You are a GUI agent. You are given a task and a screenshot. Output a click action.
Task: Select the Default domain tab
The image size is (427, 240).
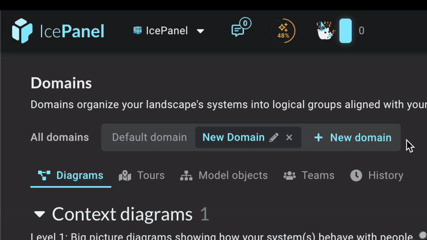pos(149,138)
